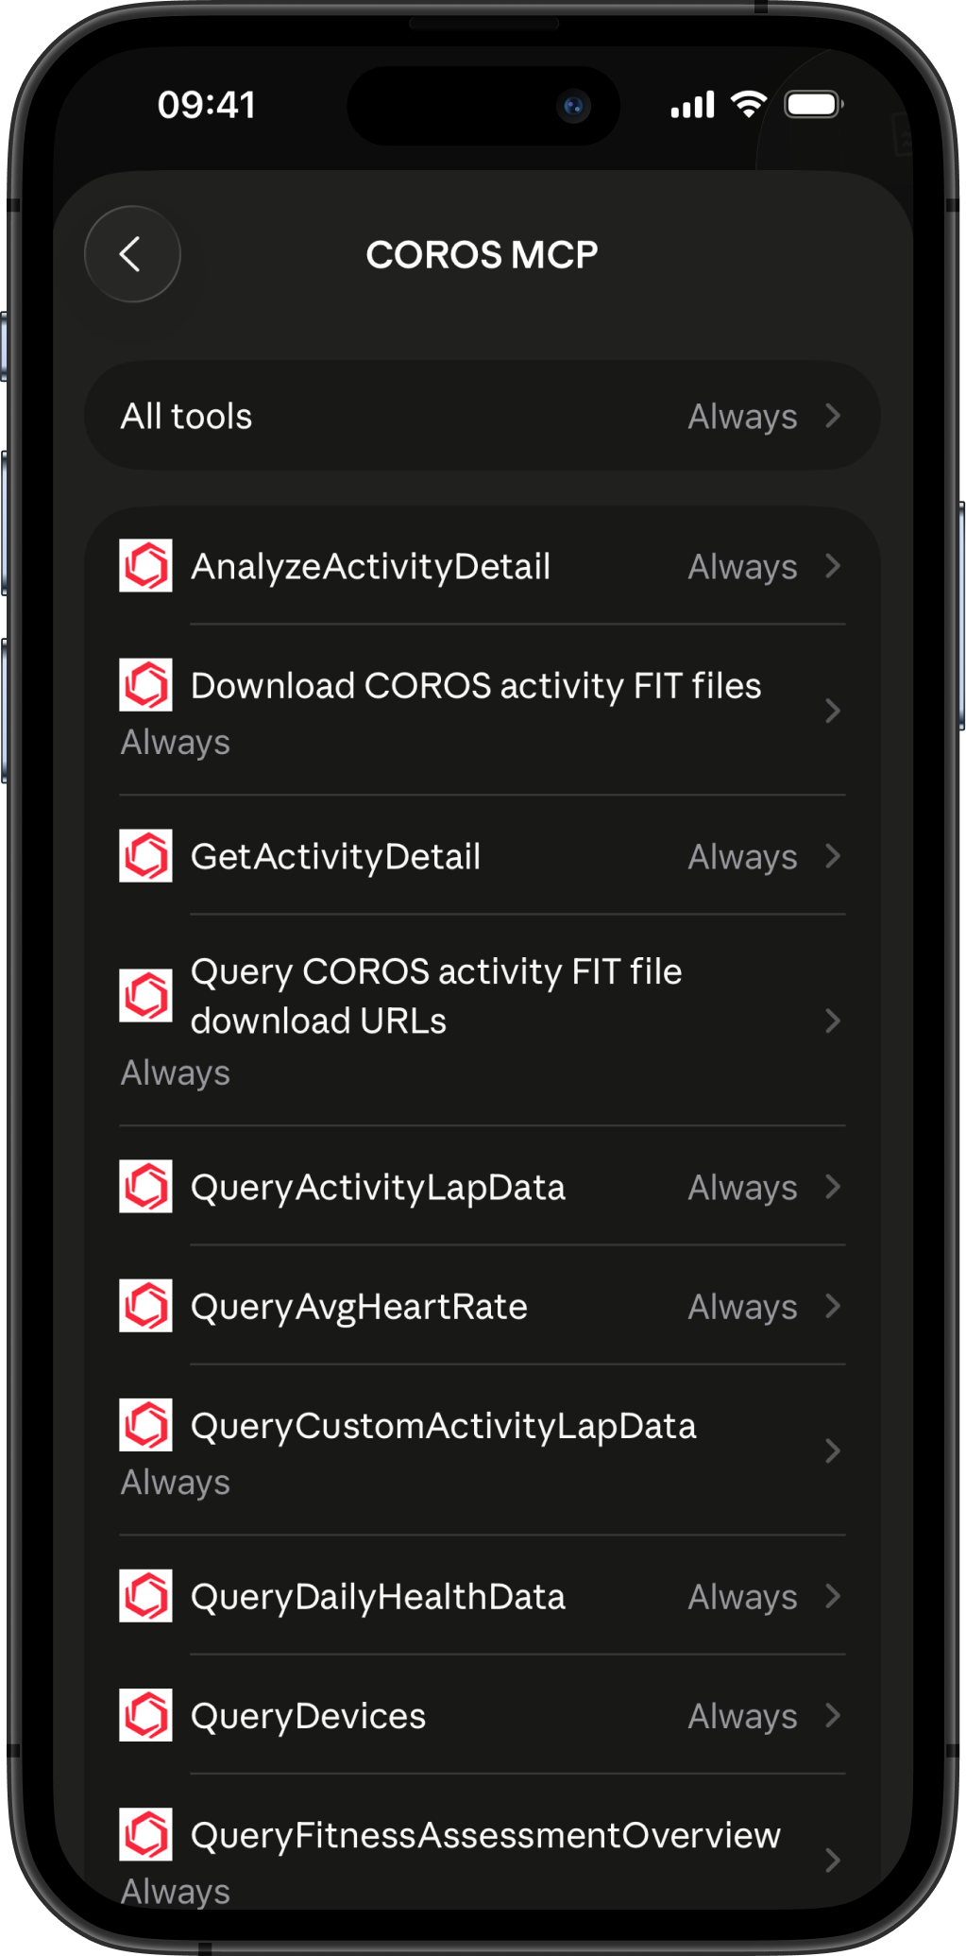Open QueryFitnessAssessmentOverview row chevron
The height and width of the screenshot is (1956, 966).
tap(833, 1860)
